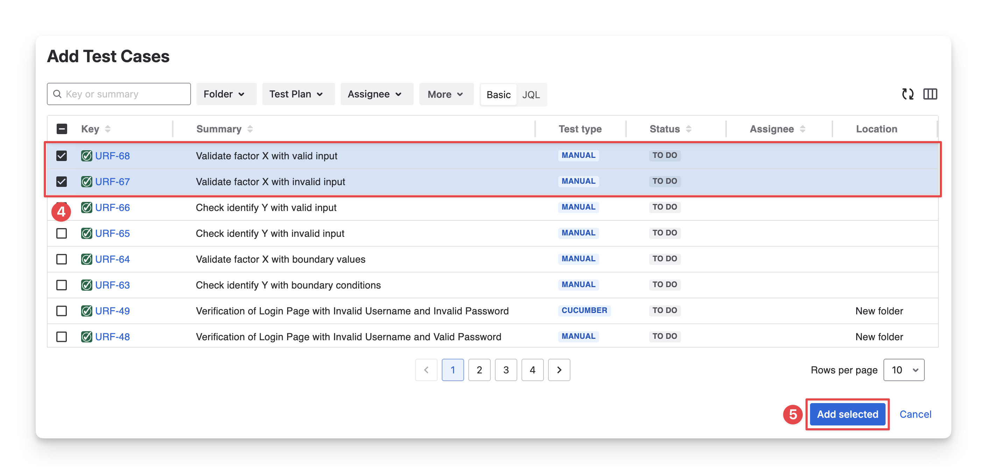Click into the Key or summary search field
987x474 pixels.
[119, 94]
